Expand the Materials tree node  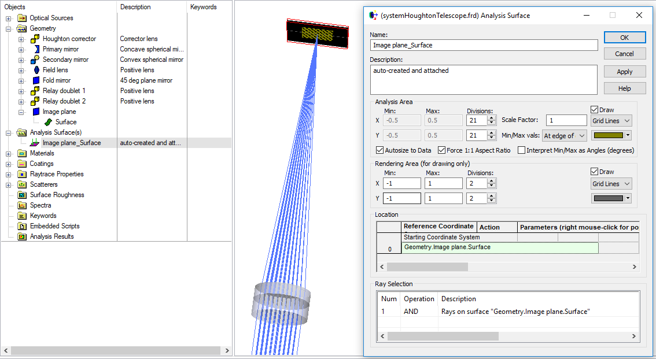(x=9, y=153)
